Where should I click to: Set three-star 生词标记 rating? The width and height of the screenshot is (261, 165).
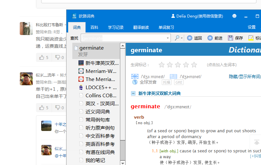178,65
